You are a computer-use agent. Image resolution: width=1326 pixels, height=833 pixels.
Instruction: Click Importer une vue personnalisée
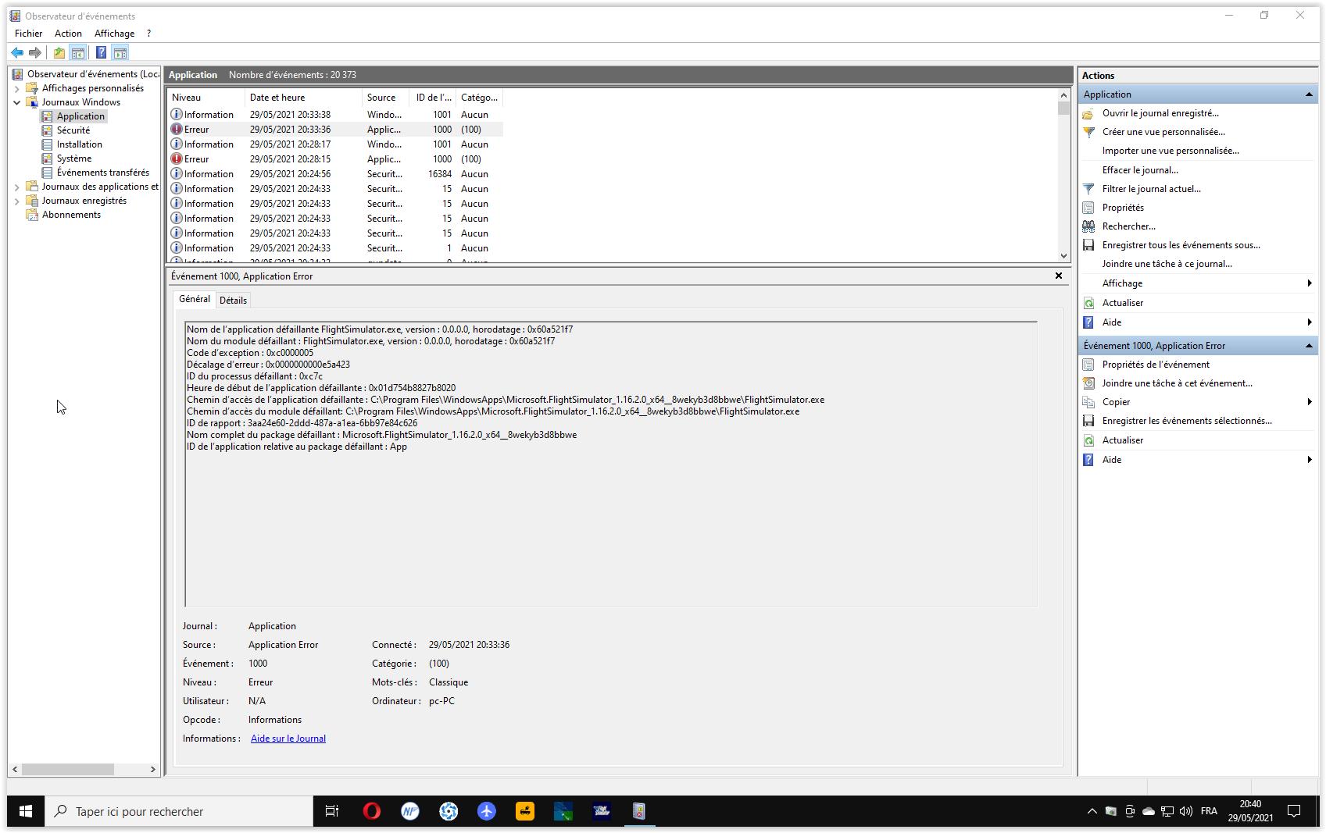pyautogui.click(x=1171, y=151)
